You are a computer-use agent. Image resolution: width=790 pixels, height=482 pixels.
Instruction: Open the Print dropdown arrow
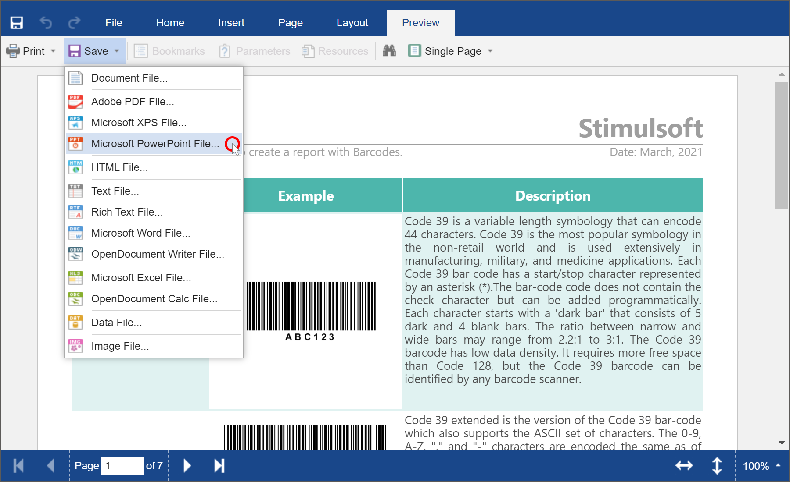coord(53,51)
